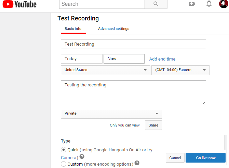Click the Add end time link
The width and height of the screenshot is (229, 168).
162,59
